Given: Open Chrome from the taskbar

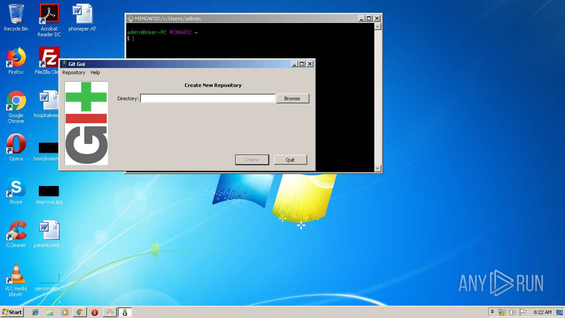Looking at the screenshot, I should tap(80, 312).
